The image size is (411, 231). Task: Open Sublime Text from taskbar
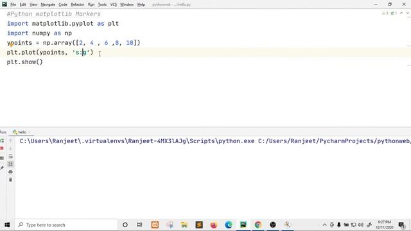pyautogui.click(x=199, y=225)
